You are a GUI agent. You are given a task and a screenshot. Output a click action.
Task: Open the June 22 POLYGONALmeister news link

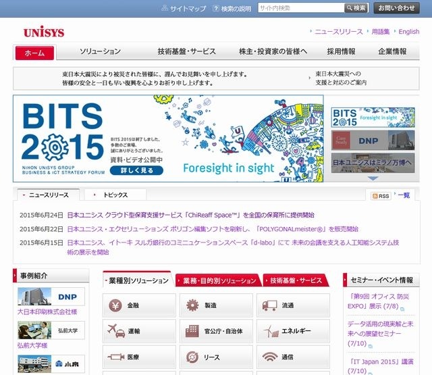[x=213, y=229]
